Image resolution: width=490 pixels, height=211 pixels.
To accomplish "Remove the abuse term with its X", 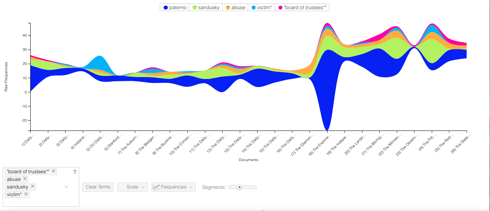I will tap(25, 179).
